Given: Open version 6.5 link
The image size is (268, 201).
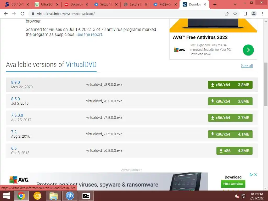Looking at the screenshot, I should tap(14, 148).
